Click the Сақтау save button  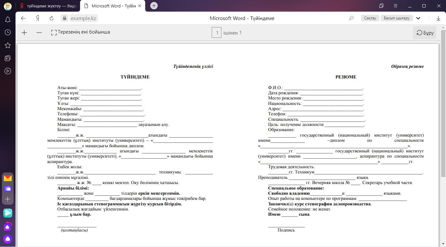tap(370, 18)
